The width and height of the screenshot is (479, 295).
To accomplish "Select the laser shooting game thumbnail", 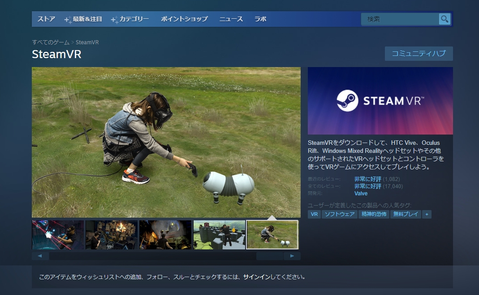I will [x=58, y=235].
